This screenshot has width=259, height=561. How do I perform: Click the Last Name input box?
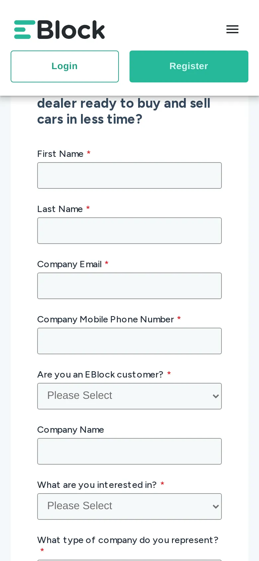click(129, 231)
